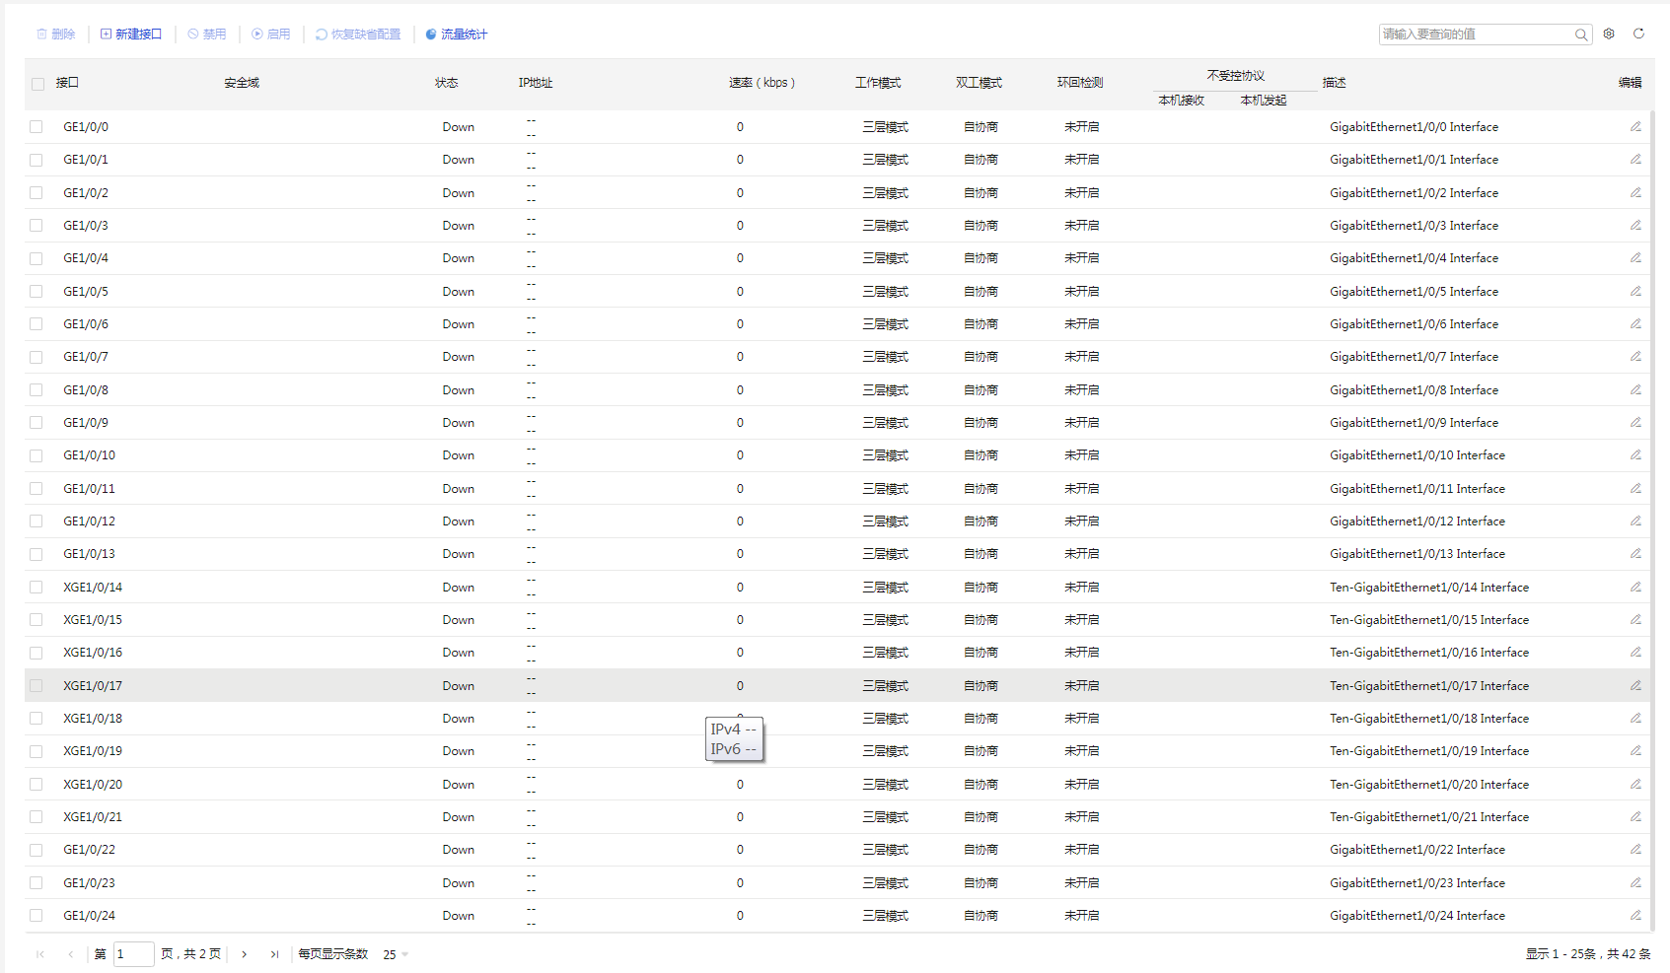
Task: Open column settings gear icon
Action: (1609, 34)
